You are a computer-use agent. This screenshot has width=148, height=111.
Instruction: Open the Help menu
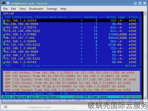[63, 9]
